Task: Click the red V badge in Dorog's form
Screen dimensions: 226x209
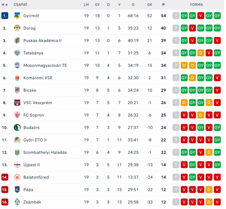Action: pos(192,28)
